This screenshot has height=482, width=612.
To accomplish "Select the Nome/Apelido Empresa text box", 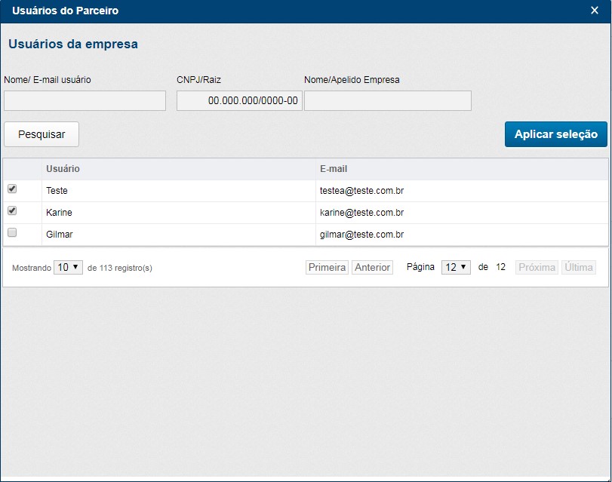I will [x=387, y=101].
